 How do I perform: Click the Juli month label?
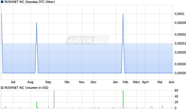13,82
